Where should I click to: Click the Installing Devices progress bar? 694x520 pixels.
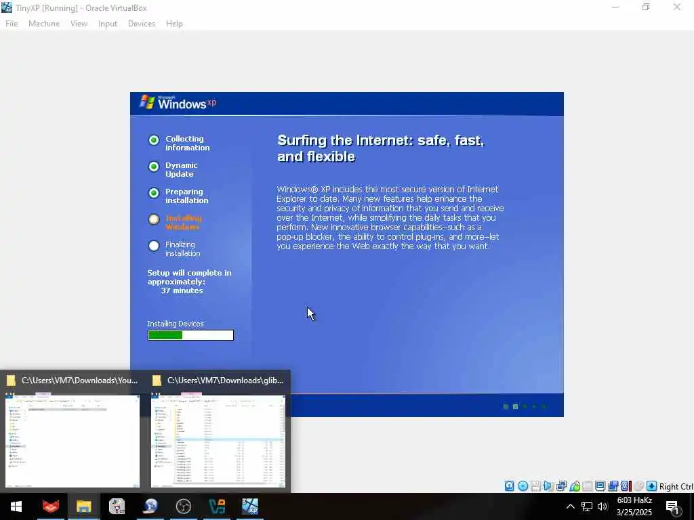190,335
